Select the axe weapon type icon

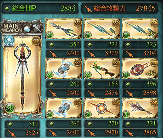click(x=37, y=28)
